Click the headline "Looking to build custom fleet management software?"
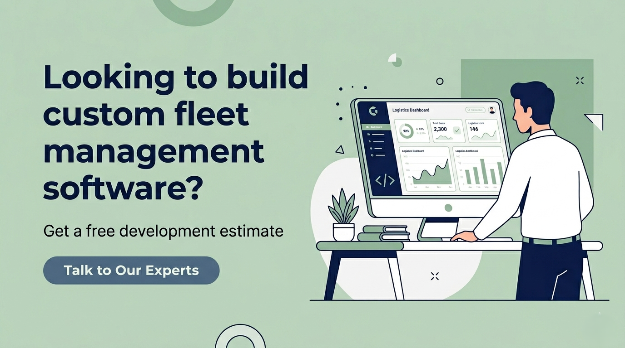The image size is (625, 348). (176, 133)
